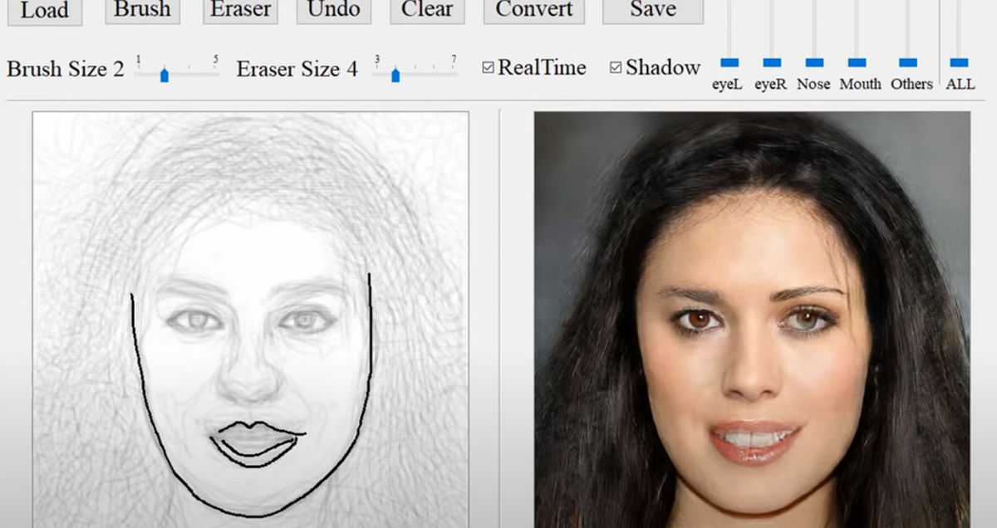Undo the last drawn stroke
This screenshot has width=997, height=528.
click(x=333, y=10)
